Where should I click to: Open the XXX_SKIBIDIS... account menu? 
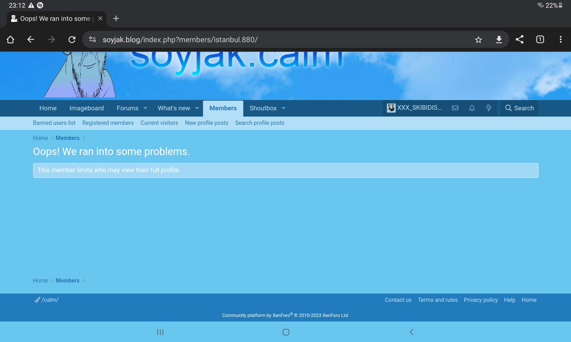[415, 108]
